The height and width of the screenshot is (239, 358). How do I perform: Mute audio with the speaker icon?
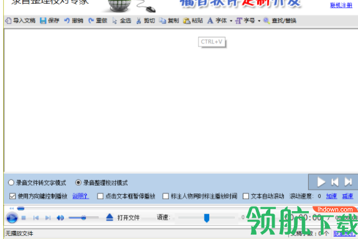[x=60, y=218]
